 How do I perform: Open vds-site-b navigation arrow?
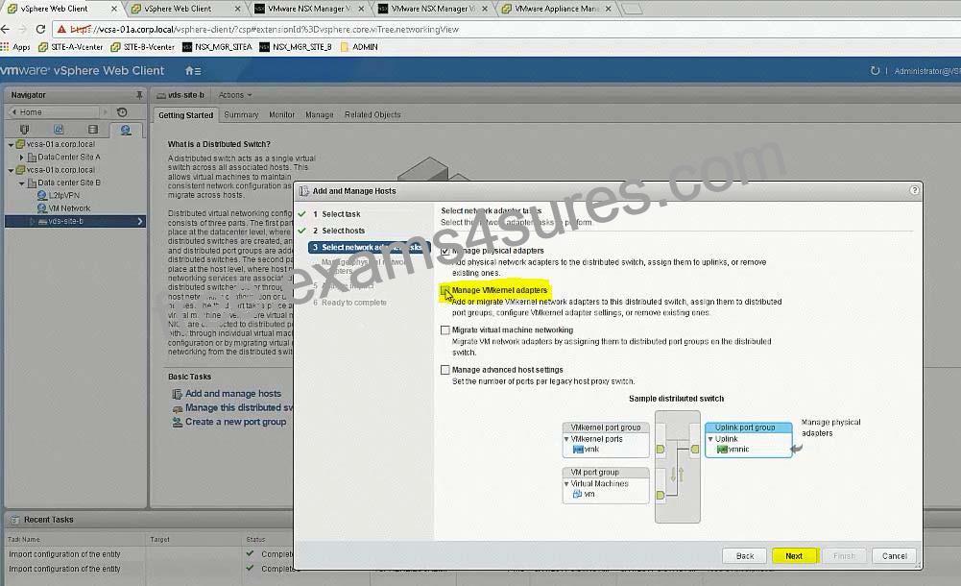pos(140,221)
